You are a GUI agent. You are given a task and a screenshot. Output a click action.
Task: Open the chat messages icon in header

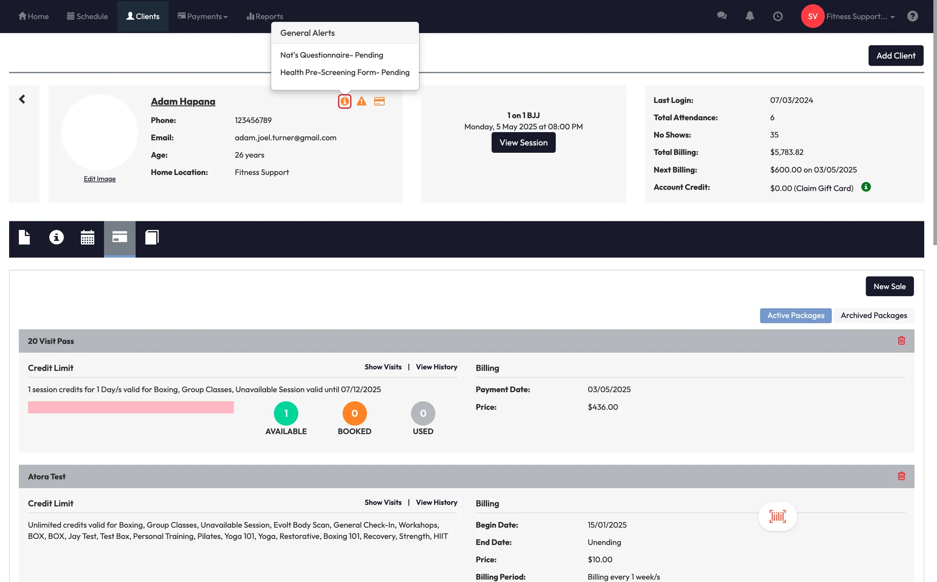[722, 16]
